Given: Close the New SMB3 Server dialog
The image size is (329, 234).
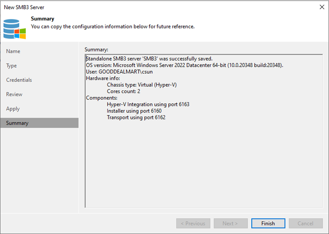Looking at the screenshot, I should (x=322, y=7).
